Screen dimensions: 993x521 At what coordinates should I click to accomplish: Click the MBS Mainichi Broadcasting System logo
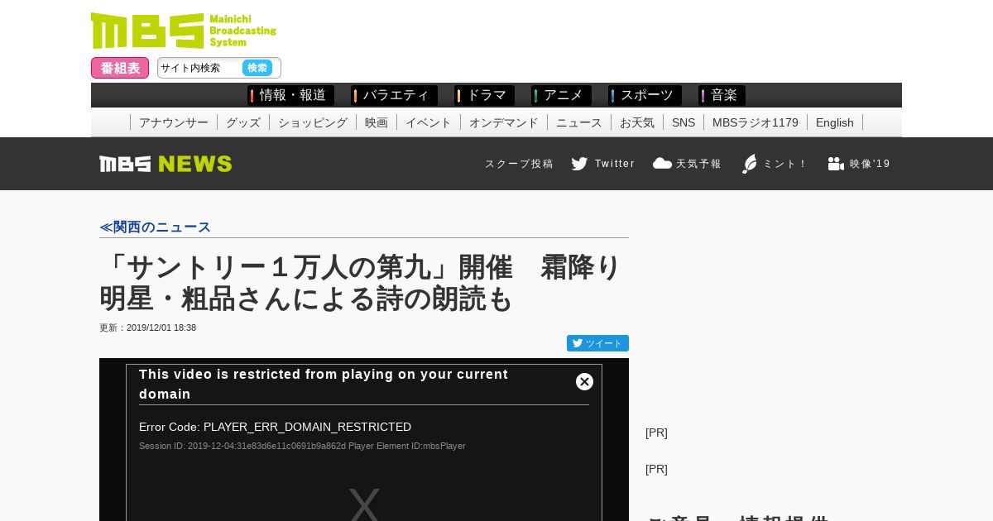coord(184,31)
